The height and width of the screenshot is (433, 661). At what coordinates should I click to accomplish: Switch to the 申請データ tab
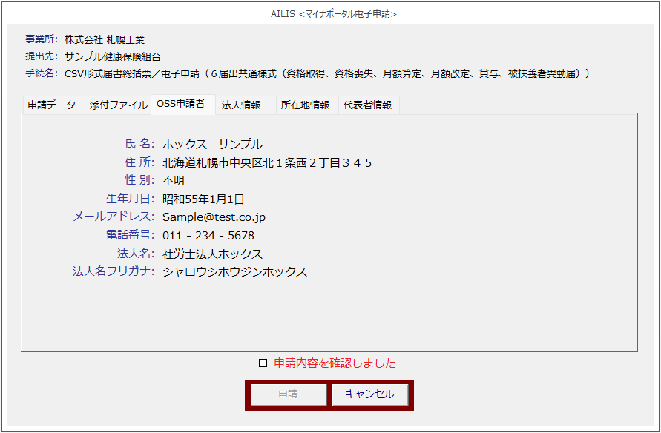[x=52, y=105]
